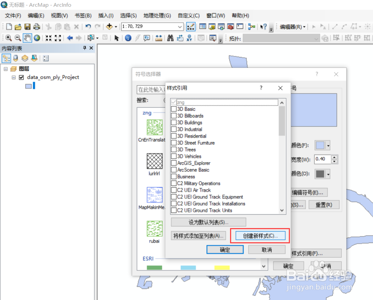Open outline color 颜色(O) dropdown arrow
The image size is (373, 300).
pyautogui.click(x=328, y=174)
